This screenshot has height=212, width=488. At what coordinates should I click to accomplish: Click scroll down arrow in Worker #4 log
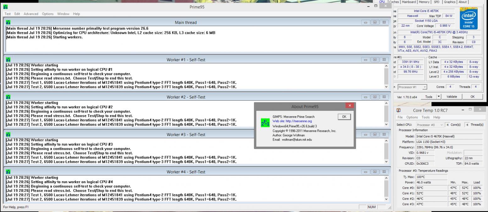pos(386,199)
